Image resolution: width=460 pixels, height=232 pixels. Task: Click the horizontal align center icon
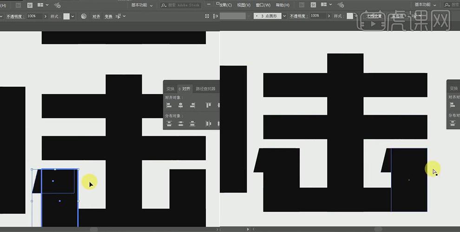point(181,106)
